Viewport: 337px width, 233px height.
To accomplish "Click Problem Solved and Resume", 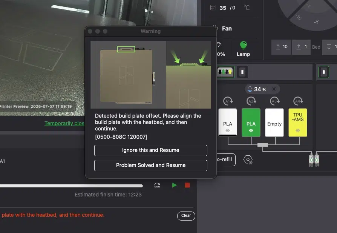I will tap(151, 165).
